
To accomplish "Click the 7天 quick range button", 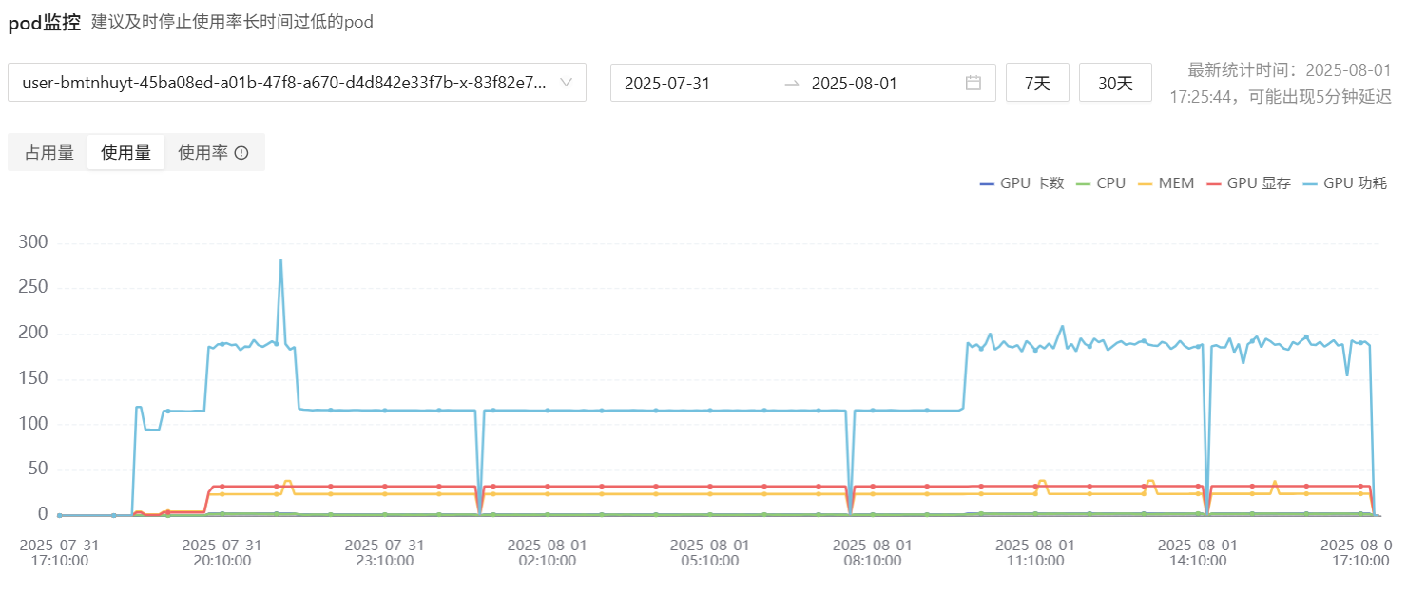I will pos(1037,83).
